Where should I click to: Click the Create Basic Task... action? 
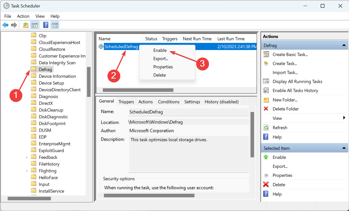(x=290, y=54)
